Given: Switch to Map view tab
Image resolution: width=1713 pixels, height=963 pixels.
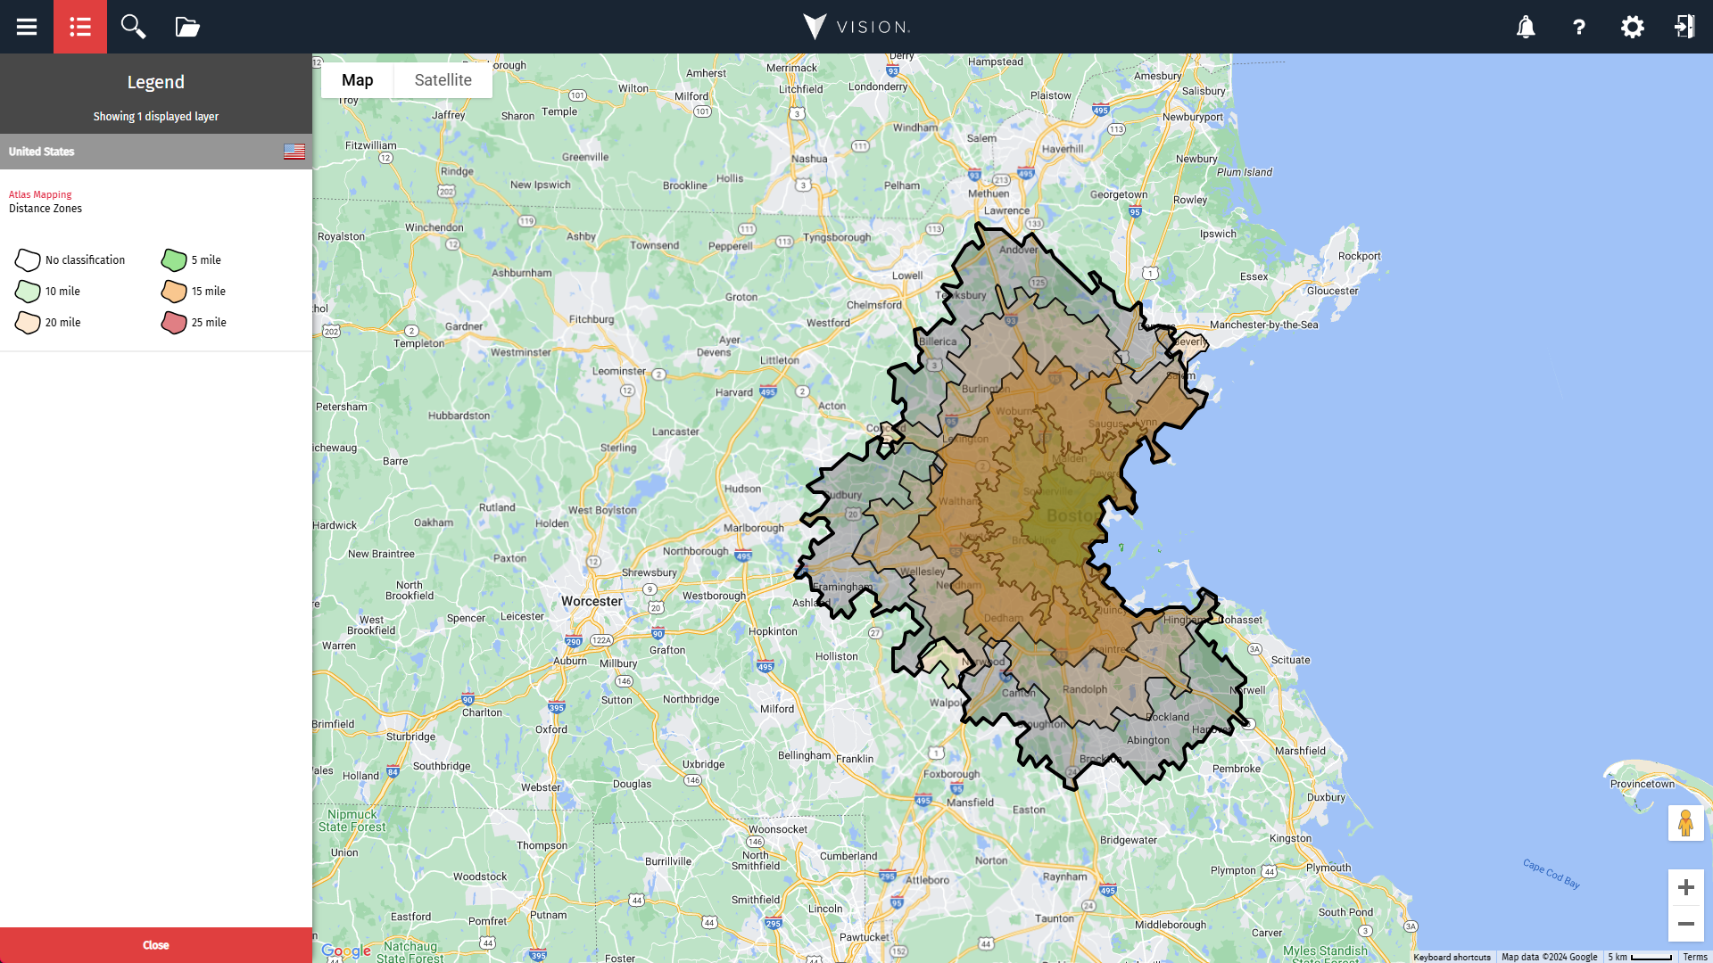Looking at the screenshot, I should pos(357,80).
